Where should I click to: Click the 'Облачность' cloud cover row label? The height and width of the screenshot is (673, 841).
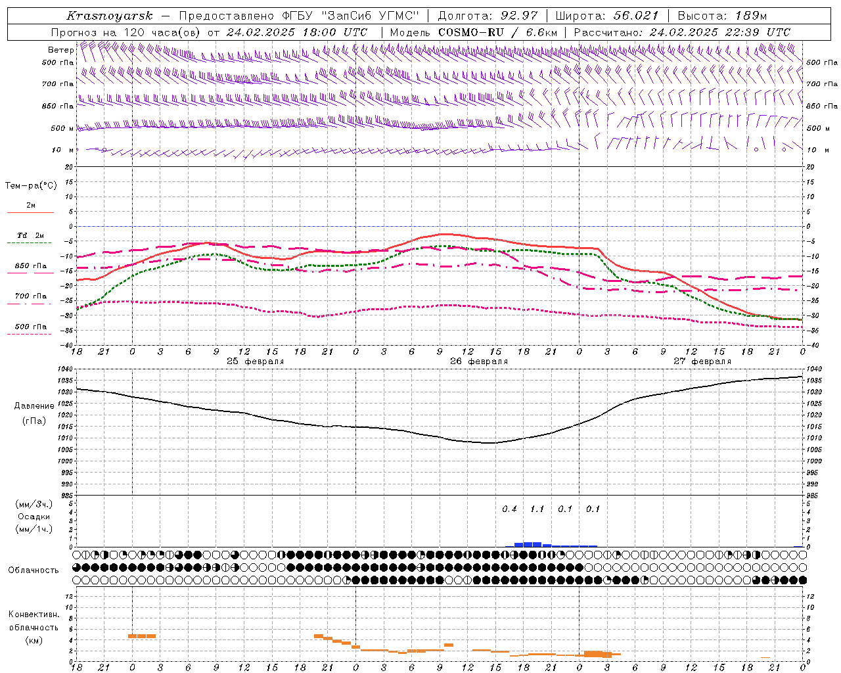click(x=34, y=570)
